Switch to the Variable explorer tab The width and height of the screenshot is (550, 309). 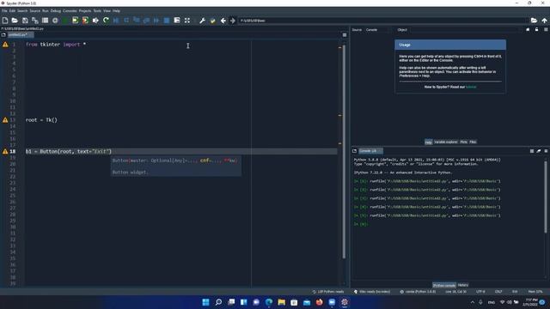pos(446,142)
